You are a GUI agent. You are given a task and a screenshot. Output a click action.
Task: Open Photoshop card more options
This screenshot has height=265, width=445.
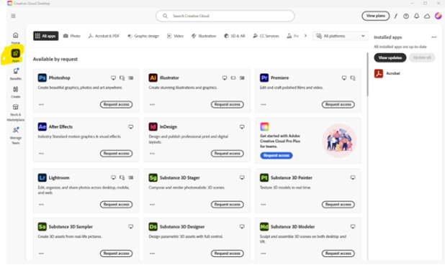tap(42, 104)
